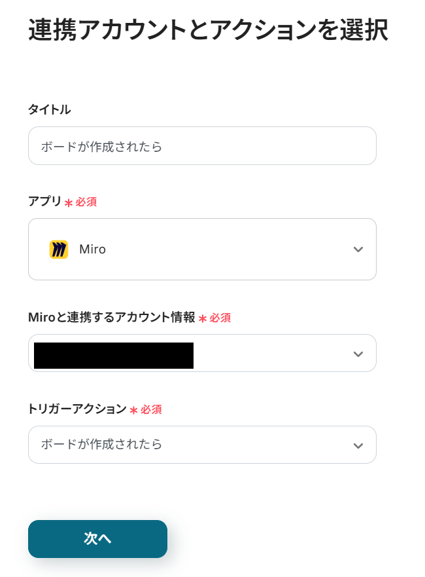This screenshot has width=425, height=577.
Task: Click the red asterisk next to トリガーアクション
Action: (133, 411)
